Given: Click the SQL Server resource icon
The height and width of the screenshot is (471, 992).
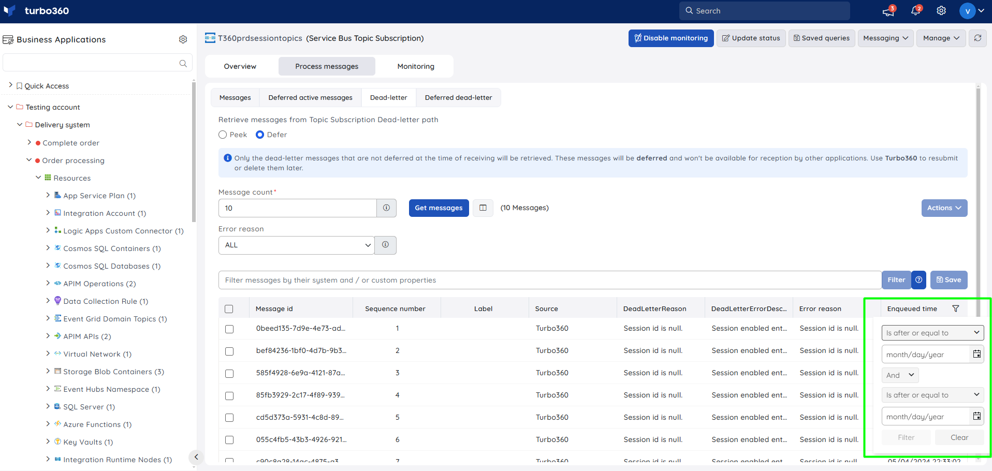Looking at the screenshot, I should coord(58,406).
